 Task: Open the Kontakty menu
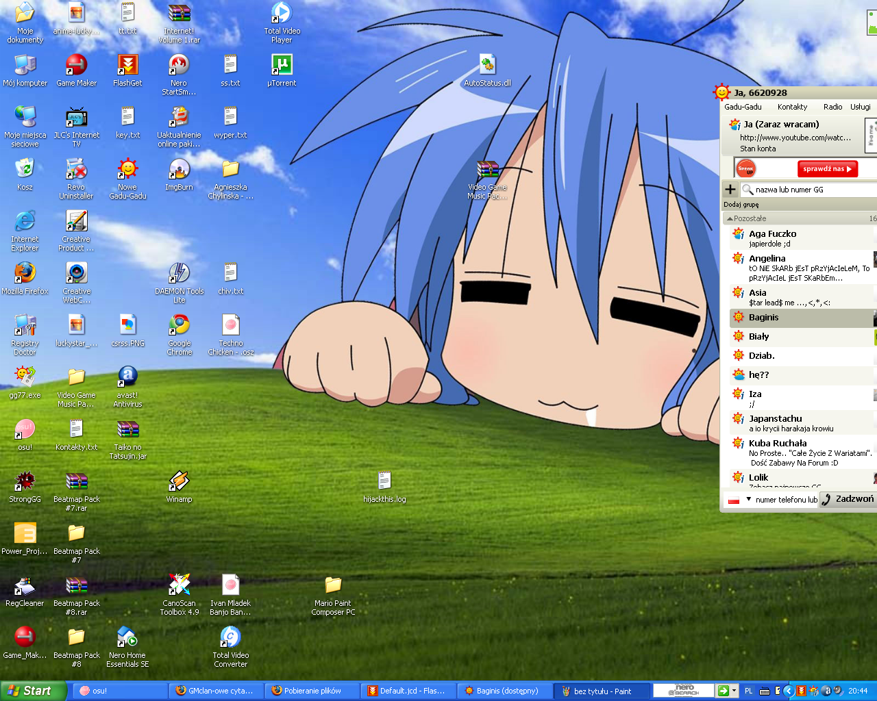point(792,107)
